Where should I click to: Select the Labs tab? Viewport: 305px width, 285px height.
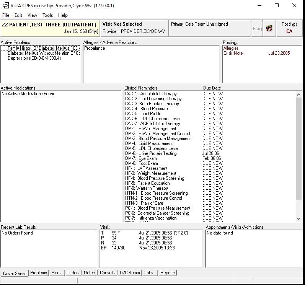148,273
